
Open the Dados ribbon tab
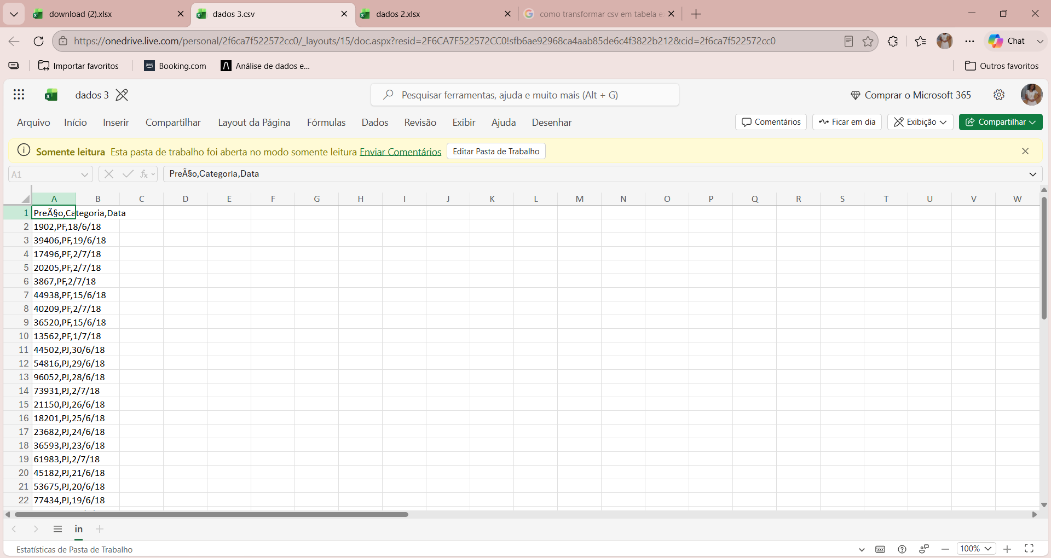[375, 123]
